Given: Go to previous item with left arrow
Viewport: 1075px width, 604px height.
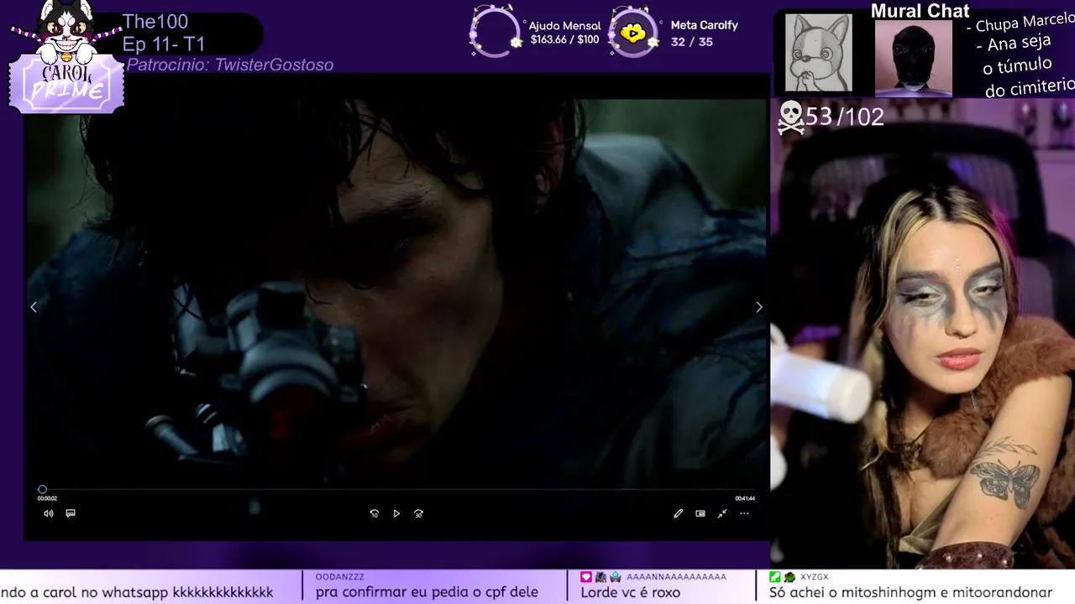Looking at the screenshot, I should 34,307.
